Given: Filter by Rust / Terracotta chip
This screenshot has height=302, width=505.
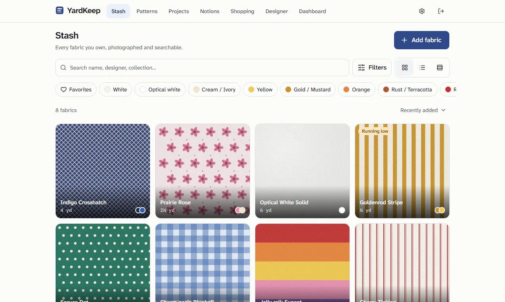Looking at the screenshot, I should [x=408, y=89].
